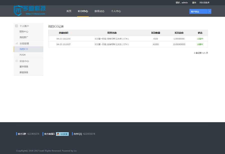Open the 个人中心 personal center tab
Viewport: 225px width, 154px height.
(x=116, y=11)
